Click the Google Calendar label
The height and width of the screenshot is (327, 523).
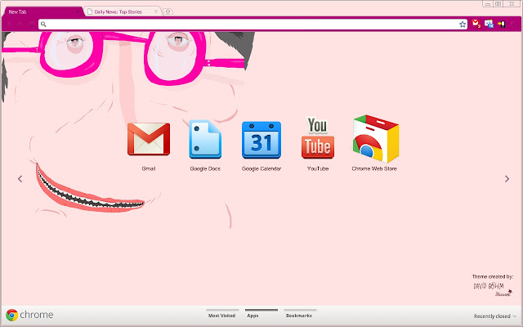point(261,168)
